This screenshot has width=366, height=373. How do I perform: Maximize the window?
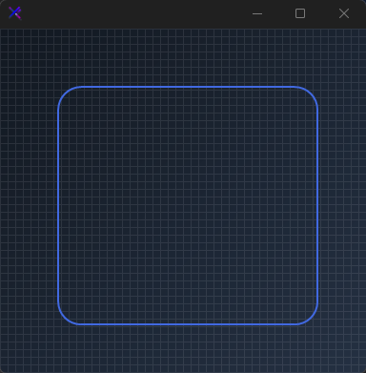[x=300, y=13]
